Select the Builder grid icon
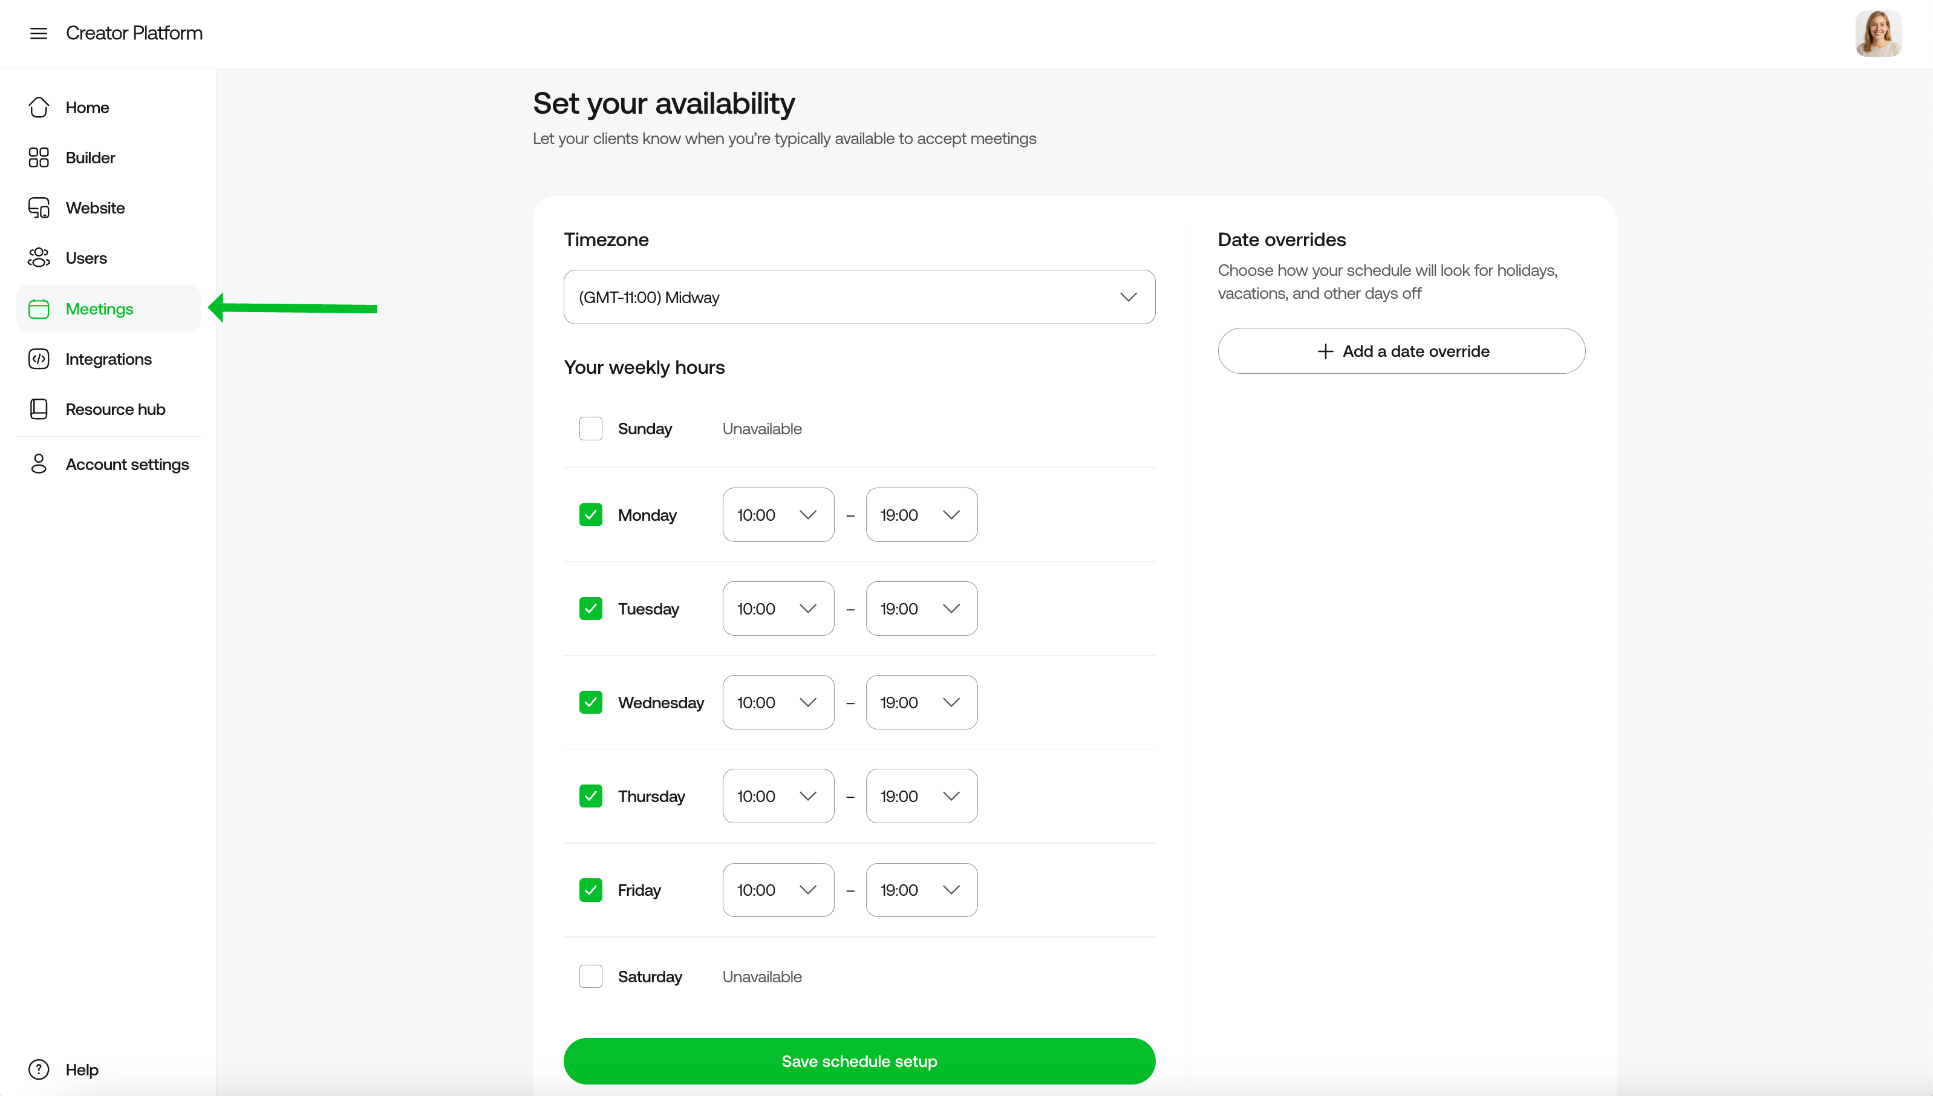The height and width of the screenshot is (1096, 1933). (39, 157)
